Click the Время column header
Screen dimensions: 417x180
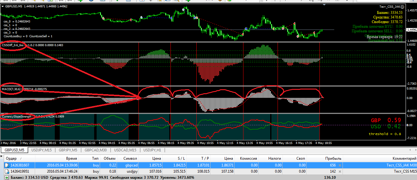click(71, 158)
